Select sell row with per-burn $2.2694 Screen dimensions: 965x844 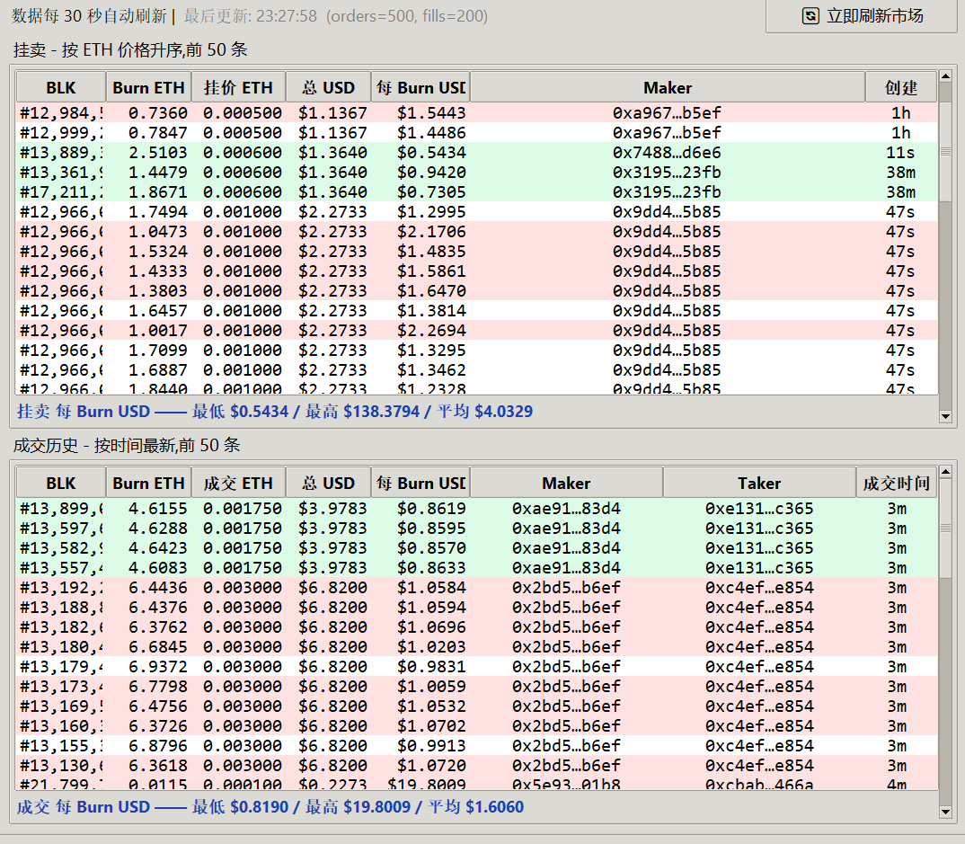477,331
